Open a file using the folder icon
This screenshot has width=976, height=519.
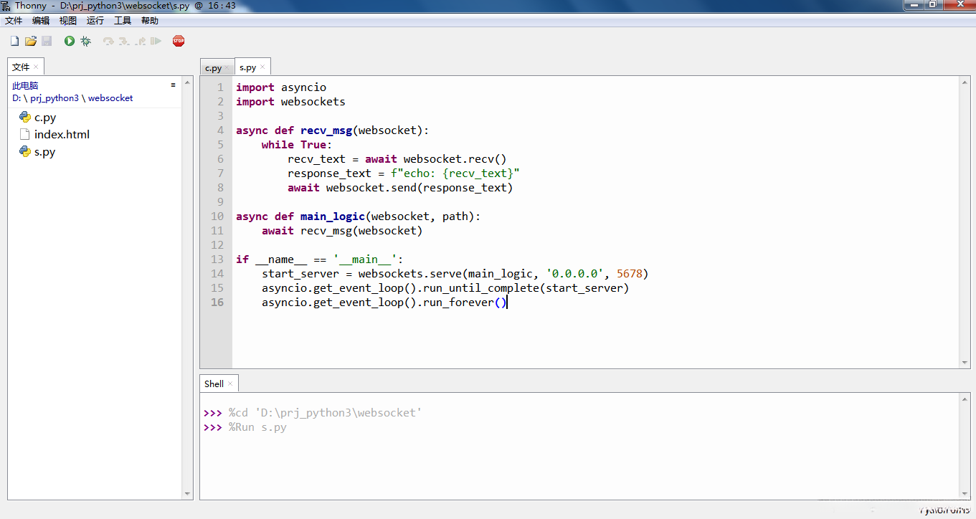[x=31, y=42]
